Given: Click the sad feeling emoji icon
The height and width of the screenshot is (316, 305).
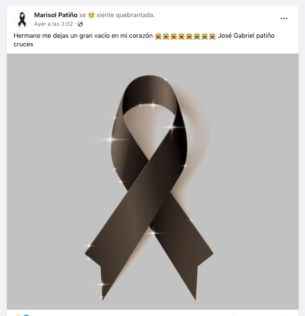Looking at the screenshot, I should pyautogui.click(x=91, y=15).
